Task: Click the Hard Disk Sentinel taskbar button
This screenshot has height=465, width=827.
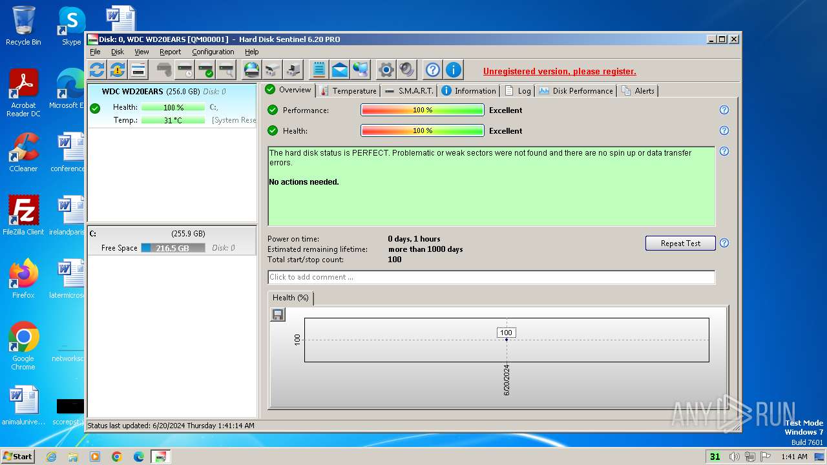Action: tap(161, 457)
